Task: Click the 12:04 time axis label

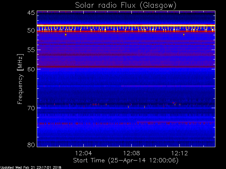Action: click(83, 153)
